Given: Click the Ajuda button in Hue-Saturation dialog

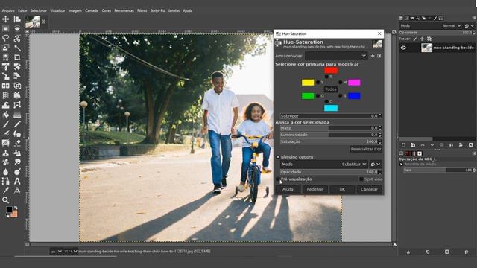Looking at the screenshot, I should coord(288,189).
